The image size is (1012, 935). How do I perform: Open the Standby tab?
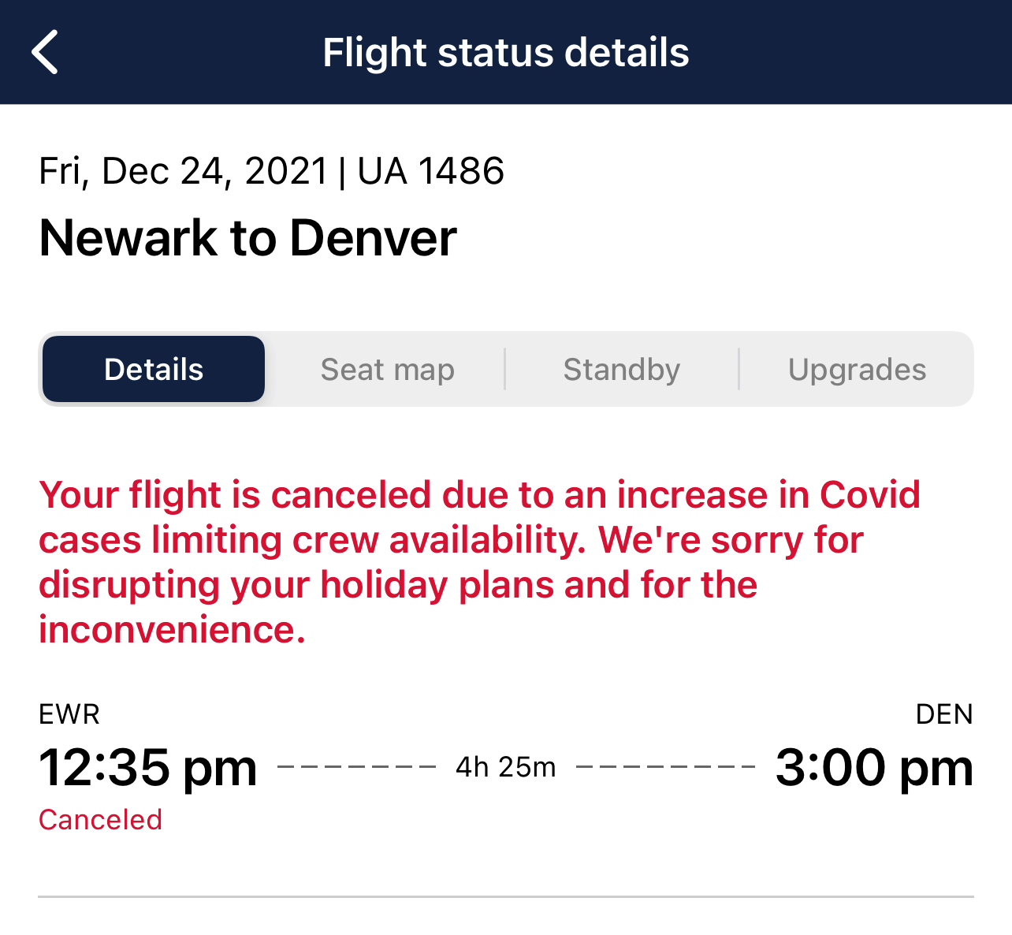622,368
